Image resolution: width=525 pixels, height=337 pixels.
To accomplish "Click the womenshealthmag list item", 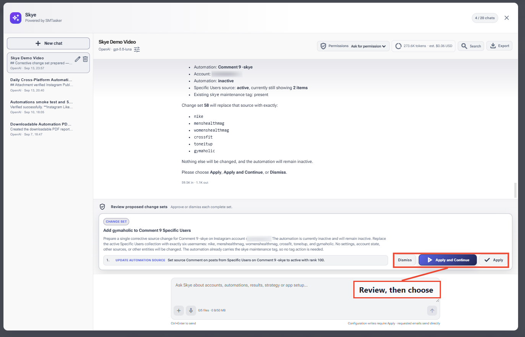I will tap(211, 130).
